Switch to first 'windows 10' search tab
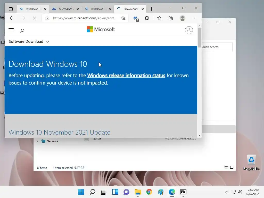 [33, 9]
